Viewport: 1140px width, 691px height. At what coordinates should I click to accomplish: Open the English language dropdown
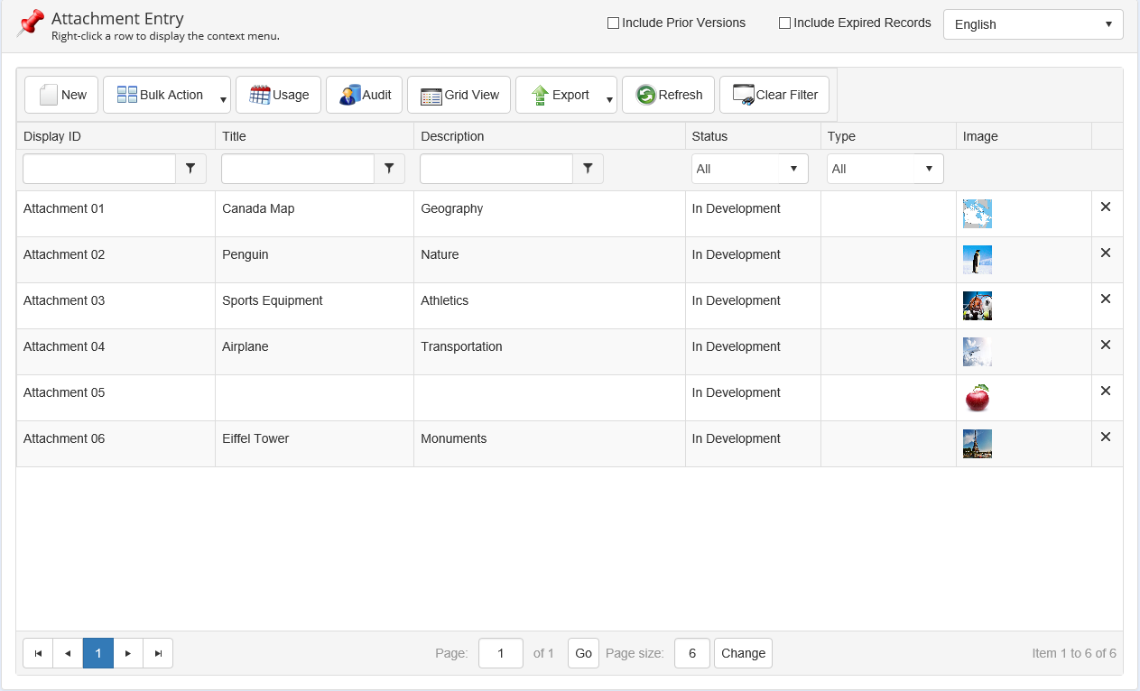[1033, 24]
